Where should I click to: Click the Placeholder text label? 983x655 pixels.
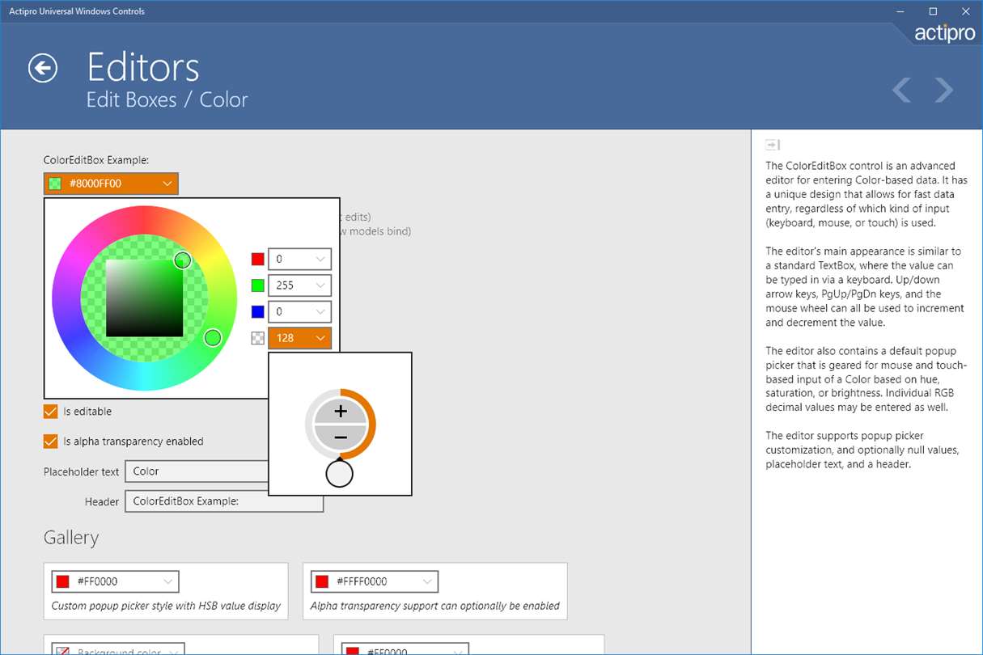point(81,471)
